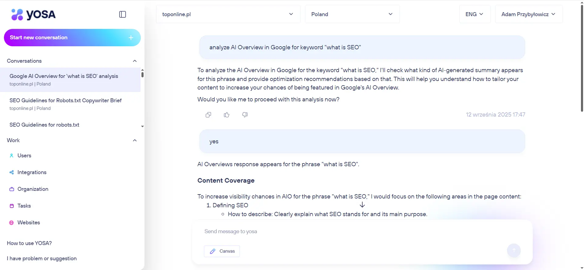
Task: Click the YOSA logo
Action: pyautogui.click(x=33, y=14)
